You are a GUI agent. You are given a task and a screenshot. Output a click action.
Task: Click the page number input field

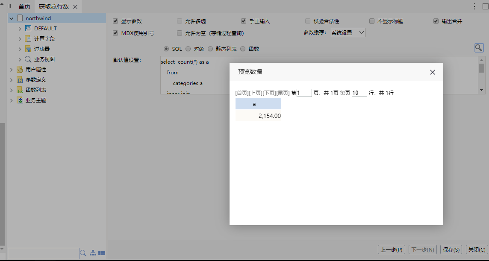304,93
